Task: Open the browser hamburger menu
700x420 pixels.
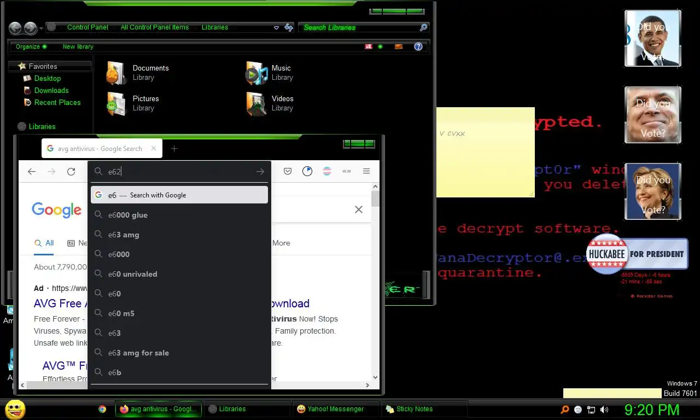Action: tap(366, 171)
